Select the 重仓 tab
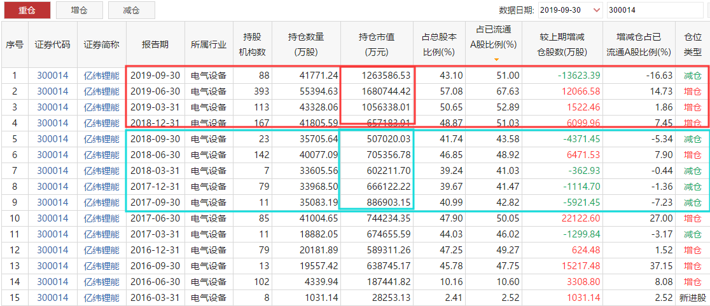Image resolution: width=710 pixels, height=306 pixels. coord(27,10)
